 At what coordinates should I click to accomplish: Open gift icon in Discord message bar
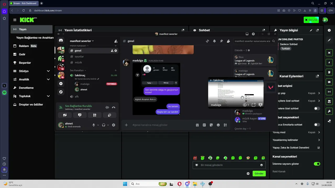[x=197, y=125]
